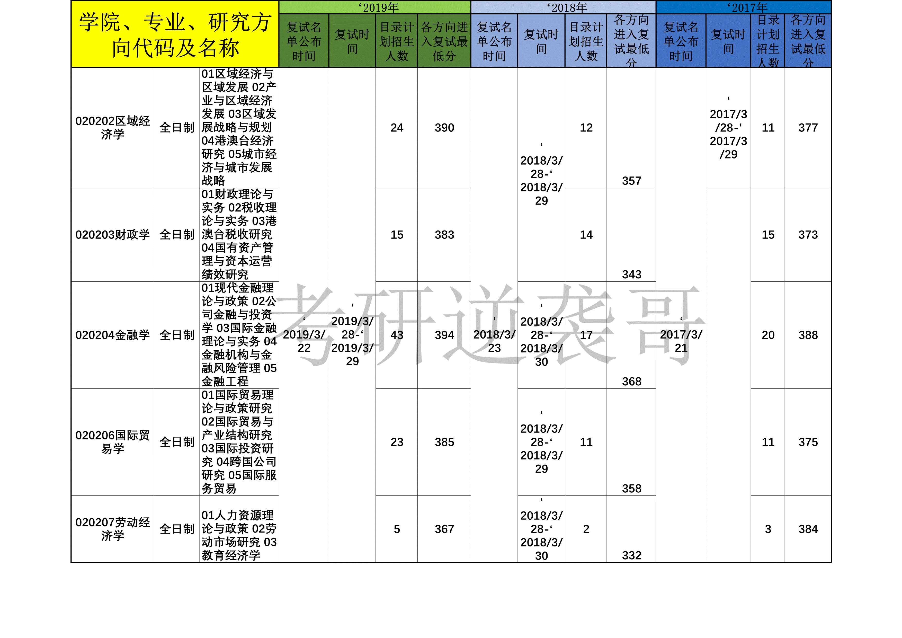Click '复试名单公布时间' header under 2019年
The width and height of the screenshot is (902, 638).
304,41
